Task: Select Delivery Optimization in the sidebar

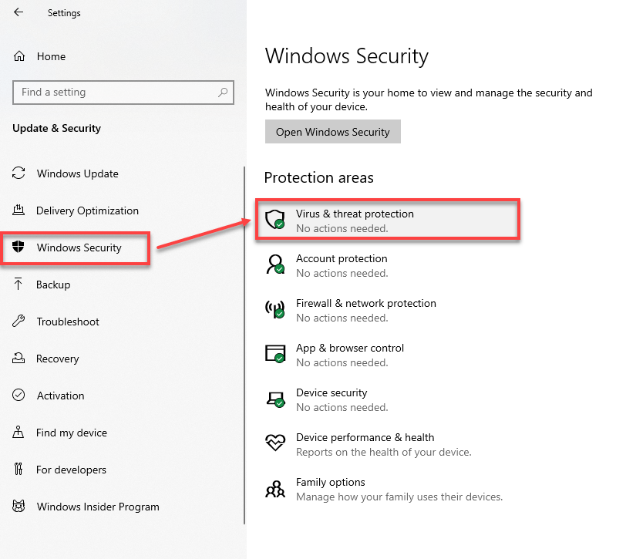Action: tap(87, 210)
